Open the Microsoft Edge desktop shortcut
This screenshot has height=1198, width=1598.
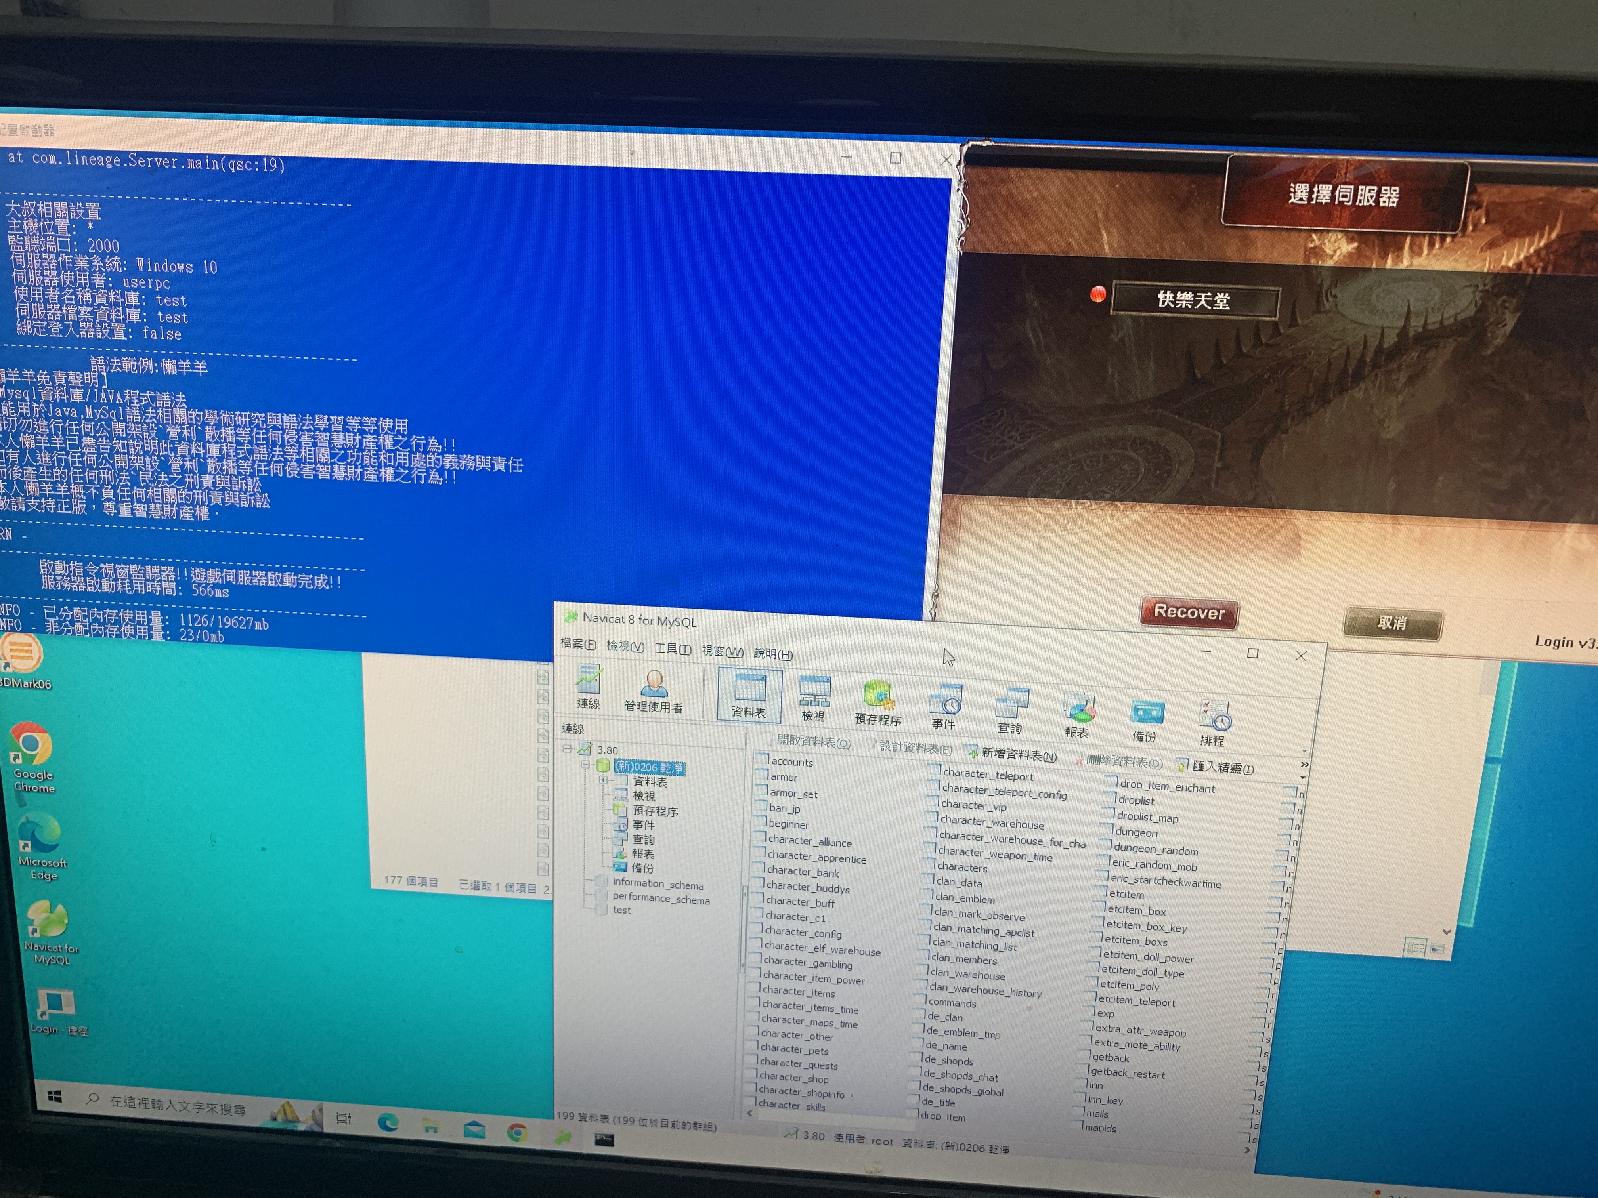41,847
